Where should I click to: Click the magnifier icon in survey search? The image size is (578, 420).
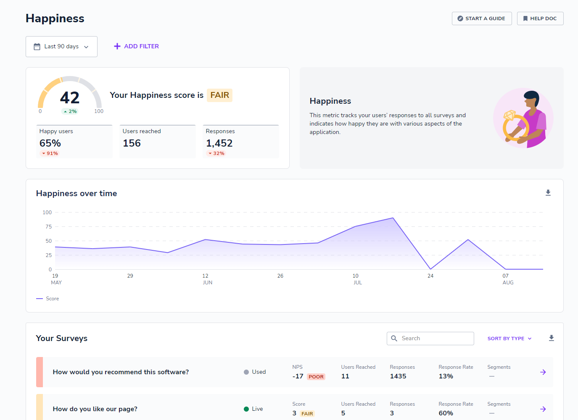pyautogui.click(x=394, y=339)
